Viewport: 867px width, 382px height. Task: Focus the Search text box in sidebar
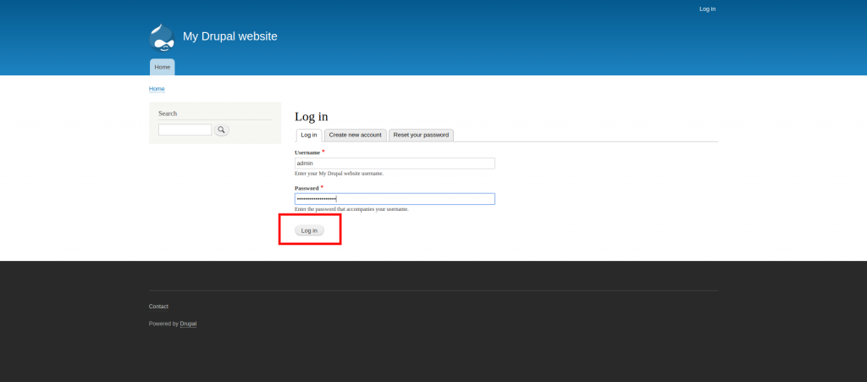[x=185, y=130]
